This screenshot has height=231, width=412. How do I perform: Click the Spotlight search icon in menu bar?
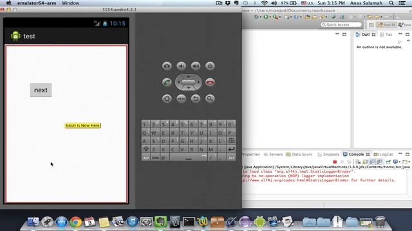point(391,3)
